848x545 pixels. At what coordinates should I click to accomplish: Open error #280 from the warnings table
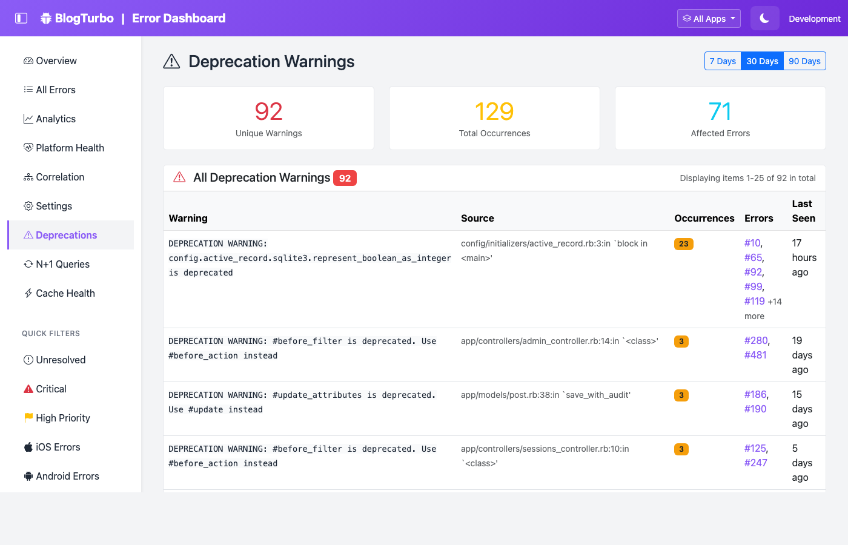tap(755, 340)
